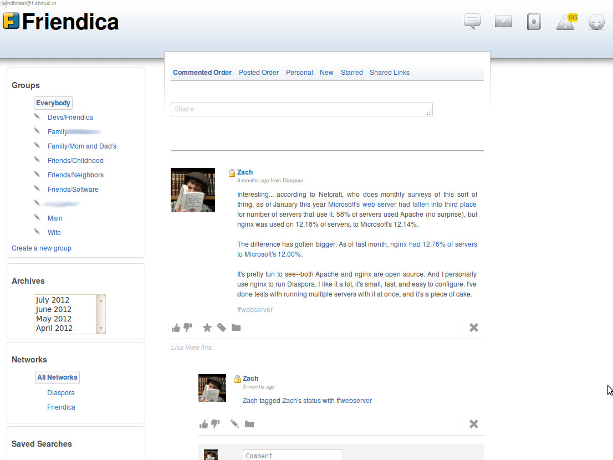Open the #webserver hashtag under Zach's post
This screenshot has width=613, height=460.
(255, 310)
